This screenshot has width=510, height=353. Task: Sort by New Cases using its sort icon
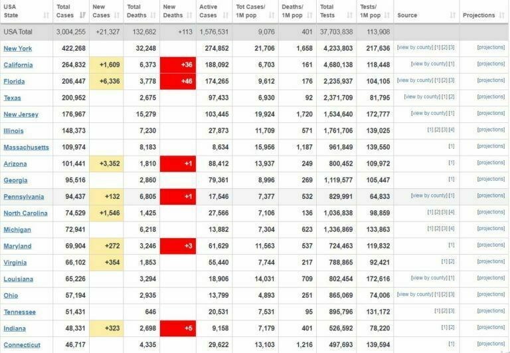click(118, 15)
